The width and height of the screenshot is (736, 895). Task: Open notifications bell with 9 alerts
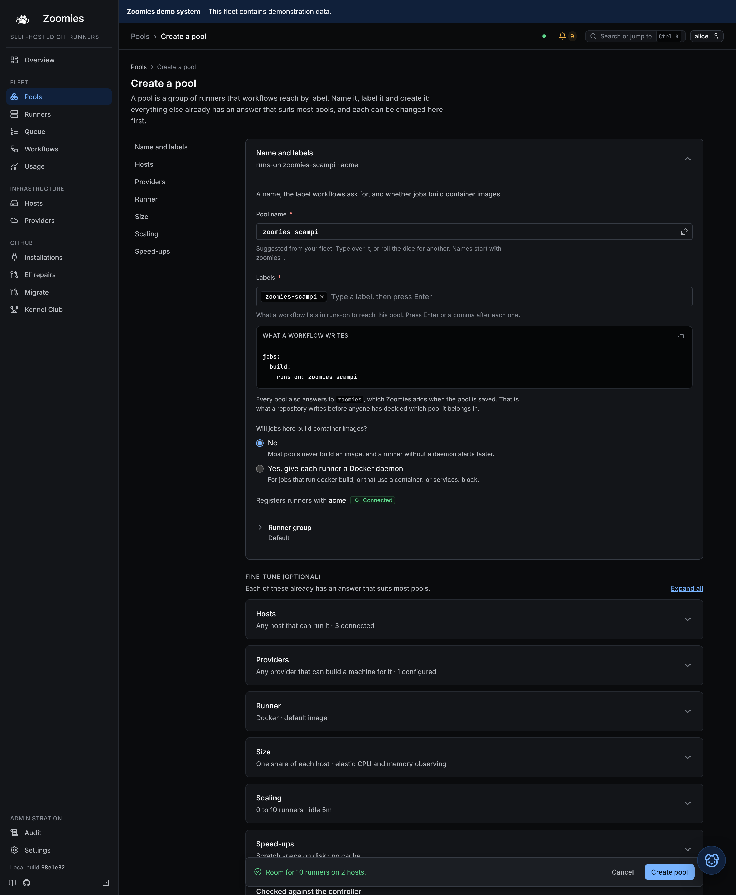[567, 36]
